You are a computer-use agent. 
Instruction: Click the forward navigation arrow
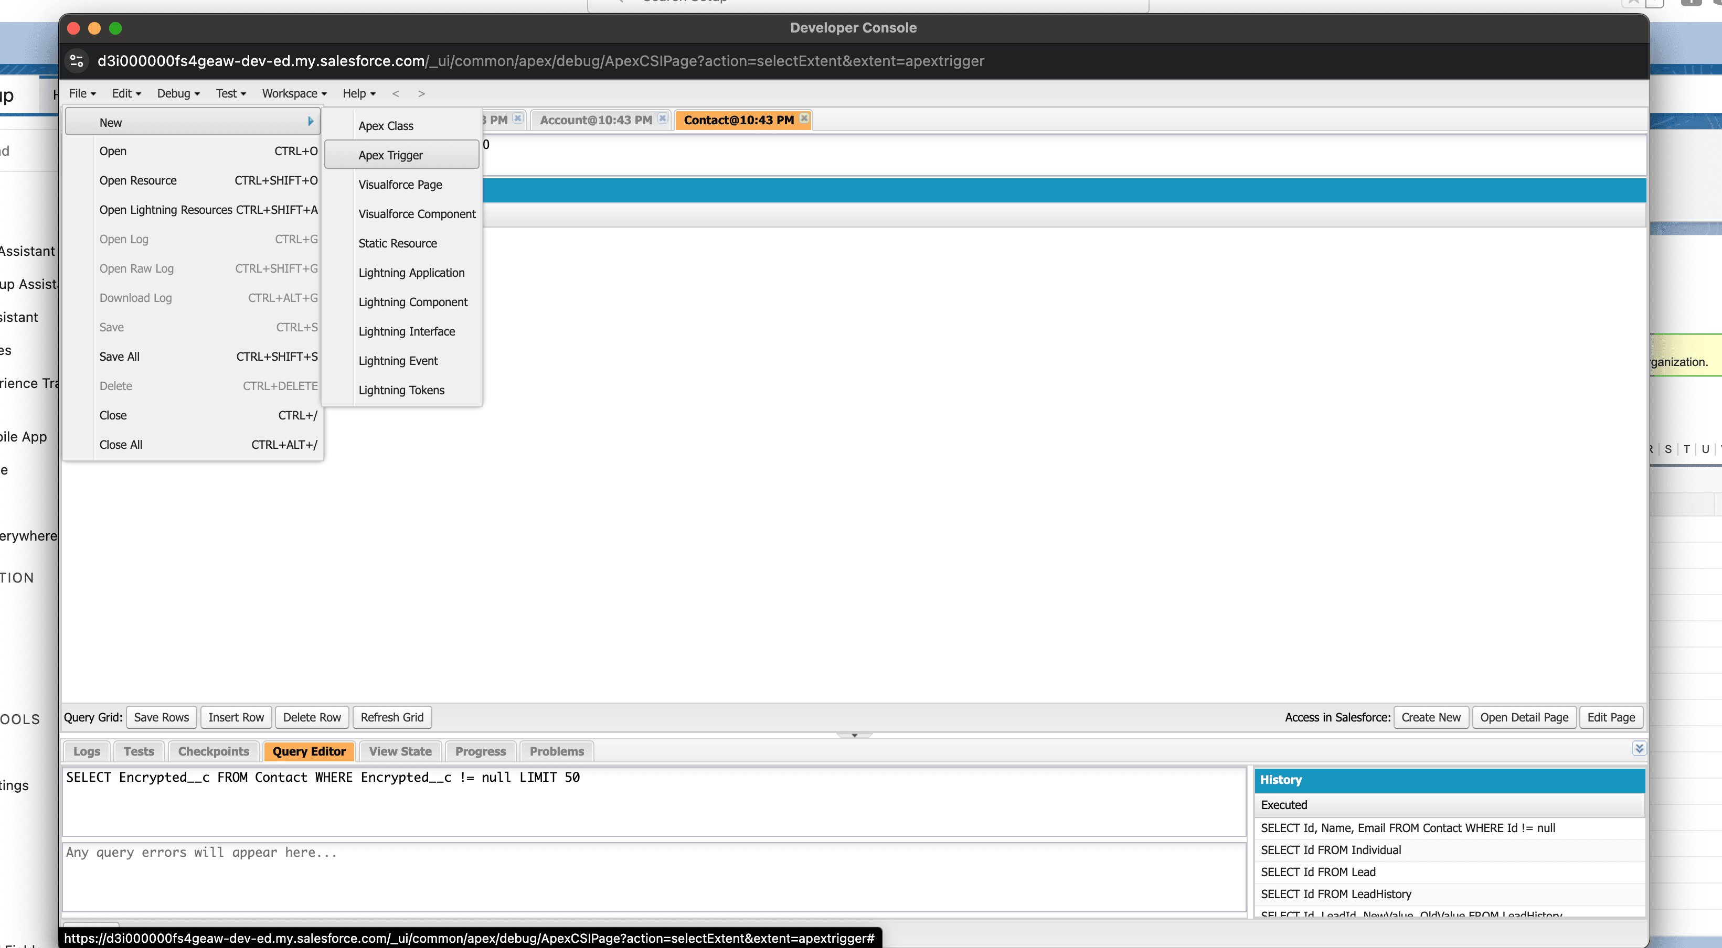(421, 93)
